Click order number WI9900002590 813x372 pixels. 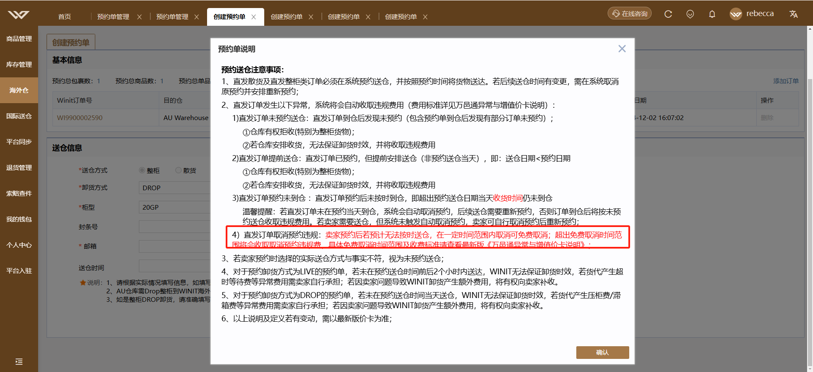coord(80,118)
